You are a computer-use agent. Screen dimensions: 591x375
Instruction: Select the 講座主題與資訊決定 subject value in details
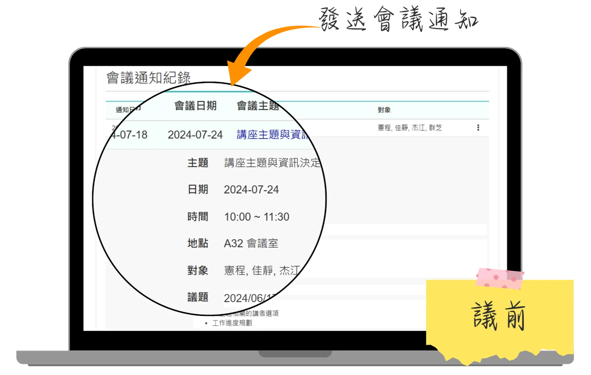273,163
